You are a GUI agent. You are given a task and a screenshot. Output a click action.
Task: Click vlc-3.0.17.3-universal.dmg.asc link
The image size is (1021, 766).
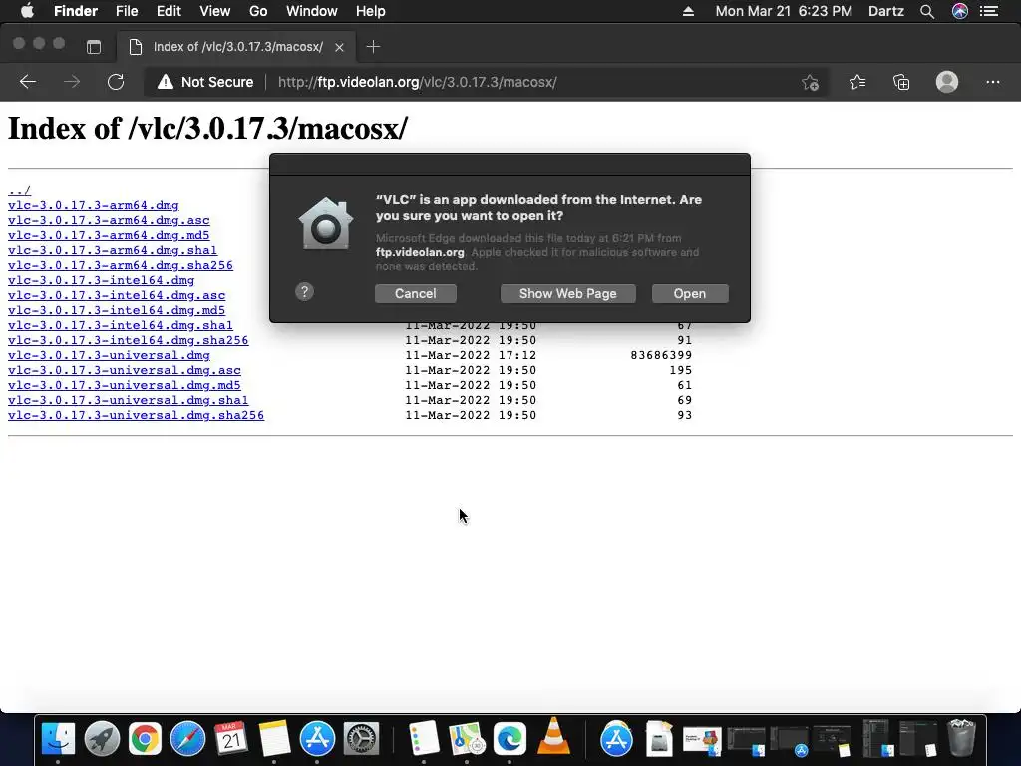125,371
